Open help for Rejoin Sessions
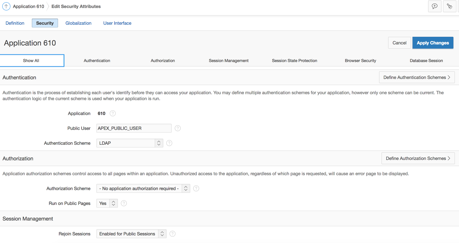The image size is (459, 243). pos(172,234)
